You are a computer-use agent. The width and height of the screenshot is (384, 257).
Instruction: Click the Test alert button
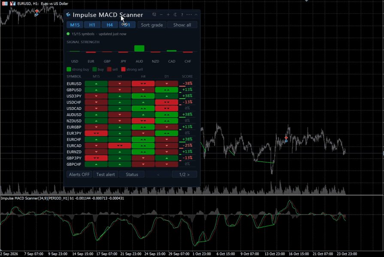106,174
